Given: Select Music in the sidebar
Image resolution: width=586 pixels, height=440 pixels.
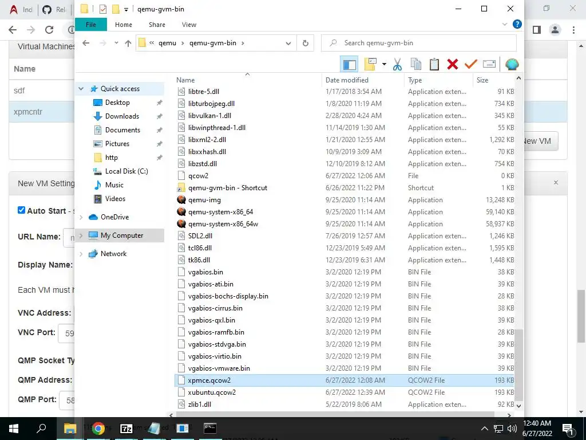Looking at the screenshot, I should (114, 185).
